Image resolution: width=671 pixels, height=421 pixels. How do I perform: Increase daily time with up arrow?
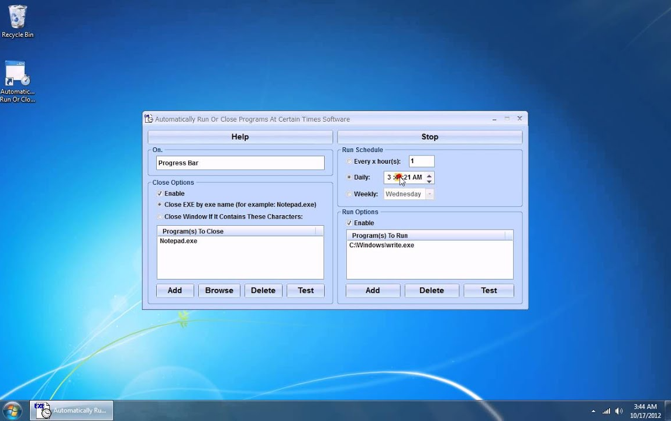pos(429,175)
